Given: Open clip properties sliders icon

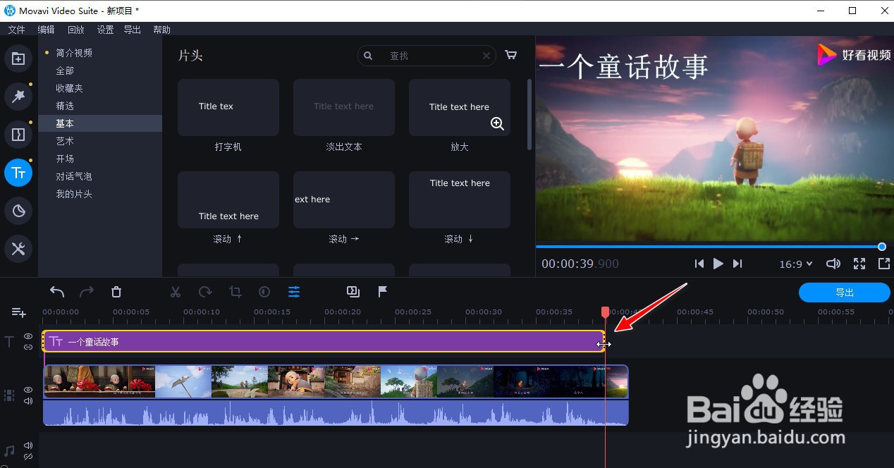Looking at the screenshot, I should pos(294,292).
